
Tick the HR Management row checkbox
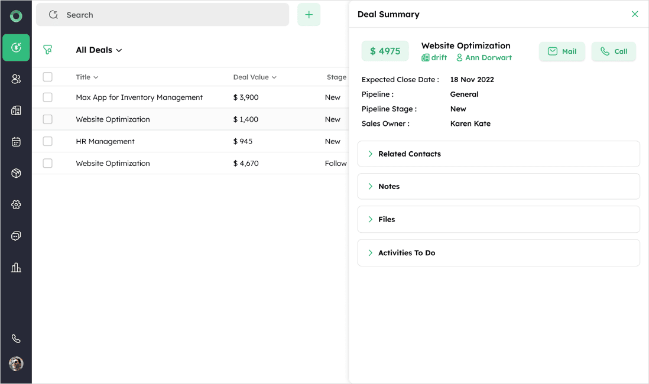tap(48, 141)
